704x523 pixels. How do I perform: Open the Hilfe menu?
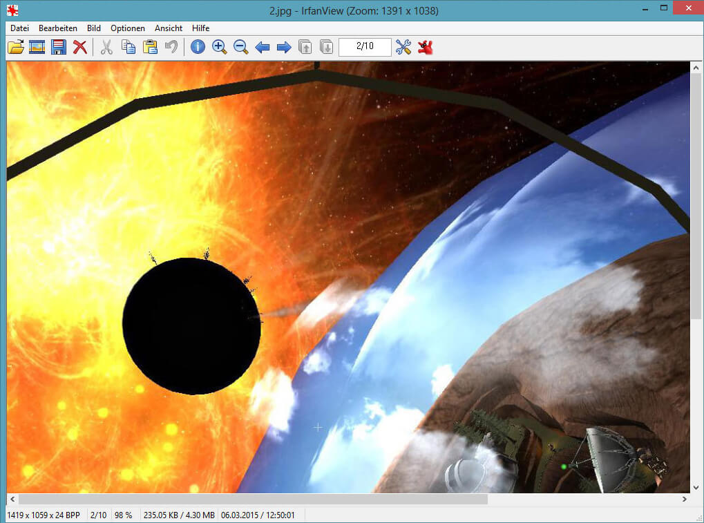(x=200, y=28)
